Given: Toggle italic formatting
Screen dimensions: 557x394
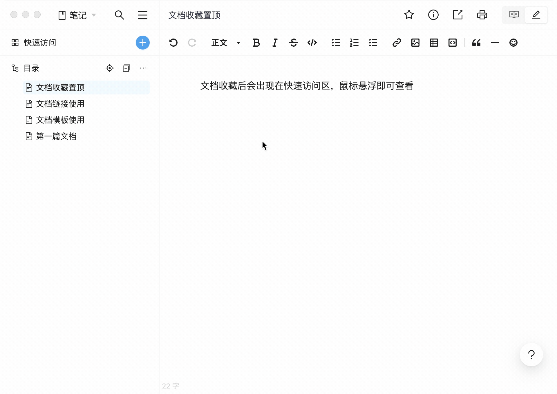Looking at the screenshot, I should point(275,43).
